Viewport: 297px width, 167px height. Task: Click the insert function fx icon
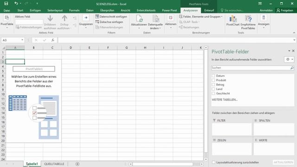[53, 40]
